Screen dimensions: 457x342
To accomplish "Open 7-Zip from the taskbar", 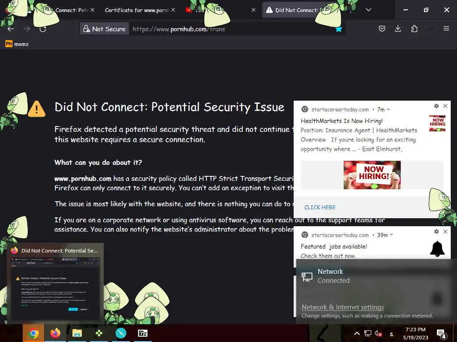I will coord(142,333).
